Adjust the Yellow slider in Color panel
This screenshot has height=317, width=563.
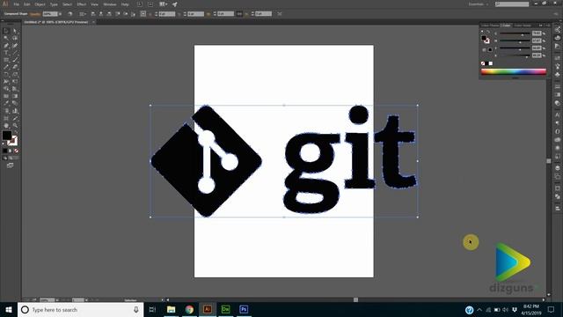pyautogui.click(x=515, y=48)
